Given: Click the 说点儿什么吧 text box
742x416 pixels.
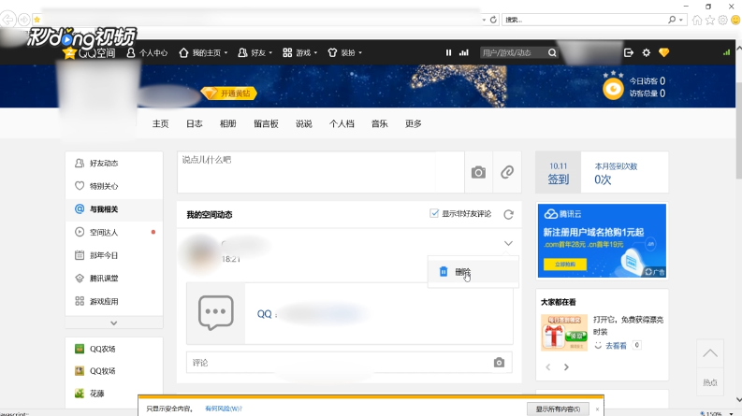Looking at the screenshot, I should click(321, 172).
